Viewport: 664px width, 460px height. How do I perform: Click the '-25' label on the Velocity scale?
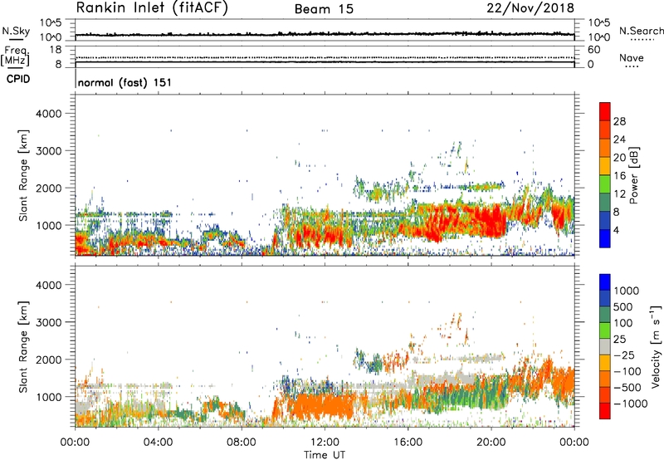pyautogui.click(x=623, y=355)
